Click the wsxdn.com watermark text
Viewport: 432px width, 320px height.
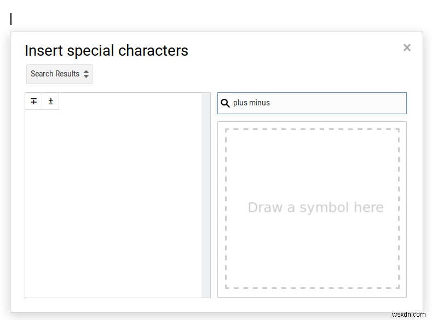tap(408, 315)
